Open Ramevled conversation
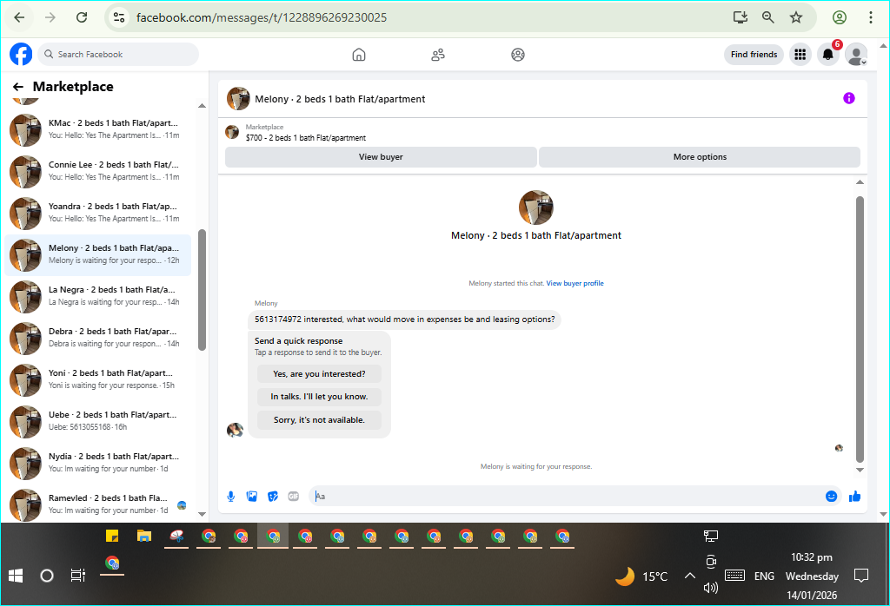Viewport: 890px width, 606px height. point(97,504)
